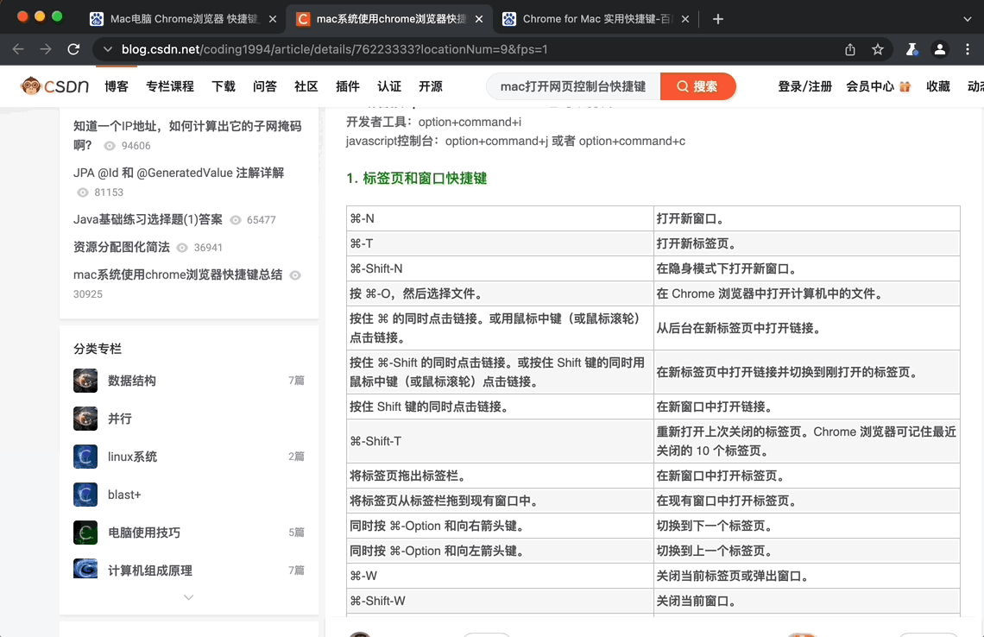Open the 电脑使用技巧 category
This screenshot has width=984, height=637.
pos(143,533)
